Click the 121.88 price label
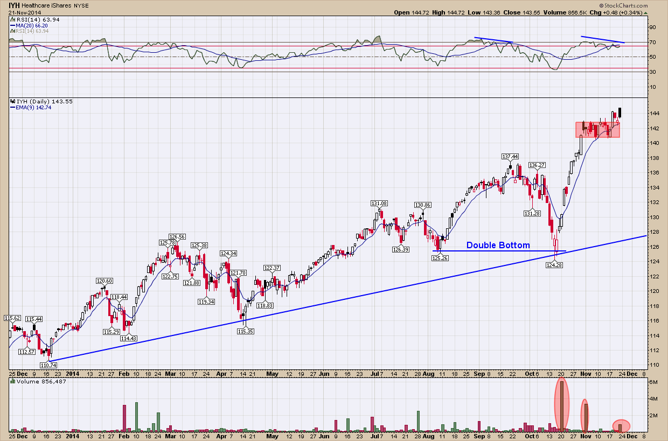The width and height of the screenshot is (668, 441). [x=191, y=283]
